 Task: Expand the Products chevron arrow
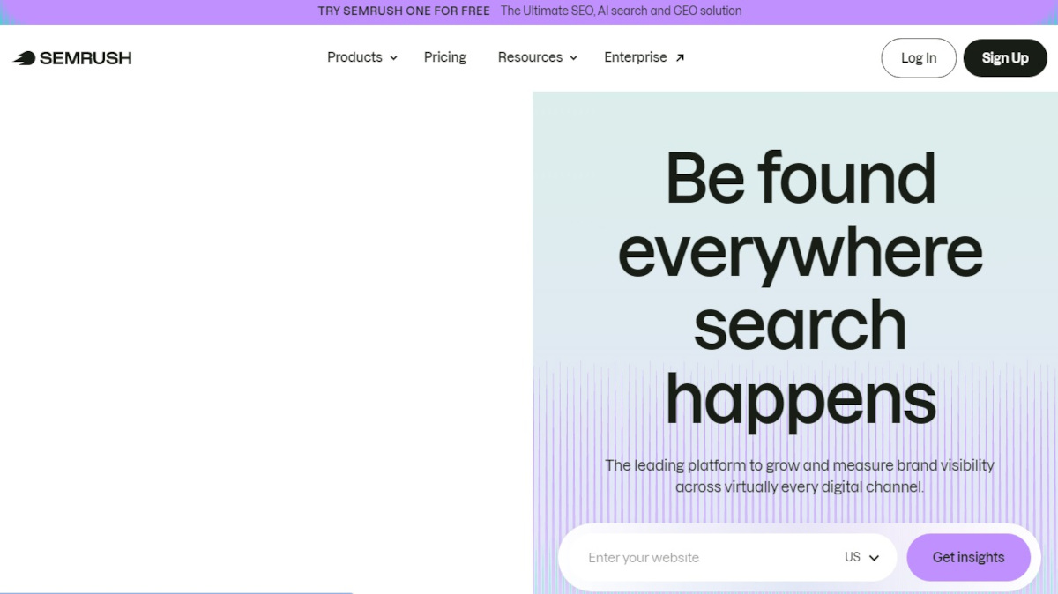coord(393,58)
